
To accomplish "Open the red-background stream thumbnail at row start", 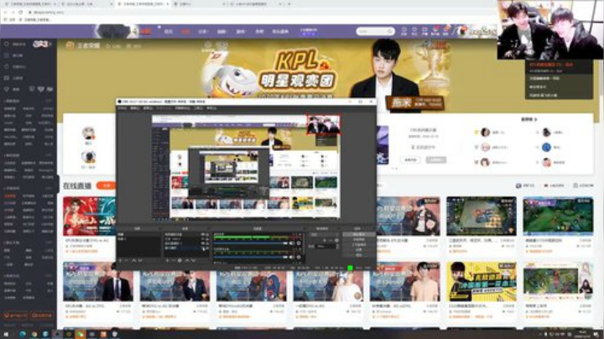I will coord(90,216).
